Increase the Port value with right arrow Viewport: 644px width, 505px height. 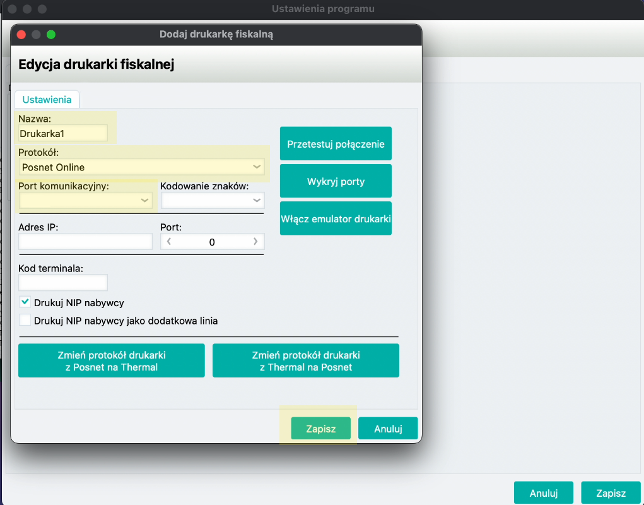255,242
